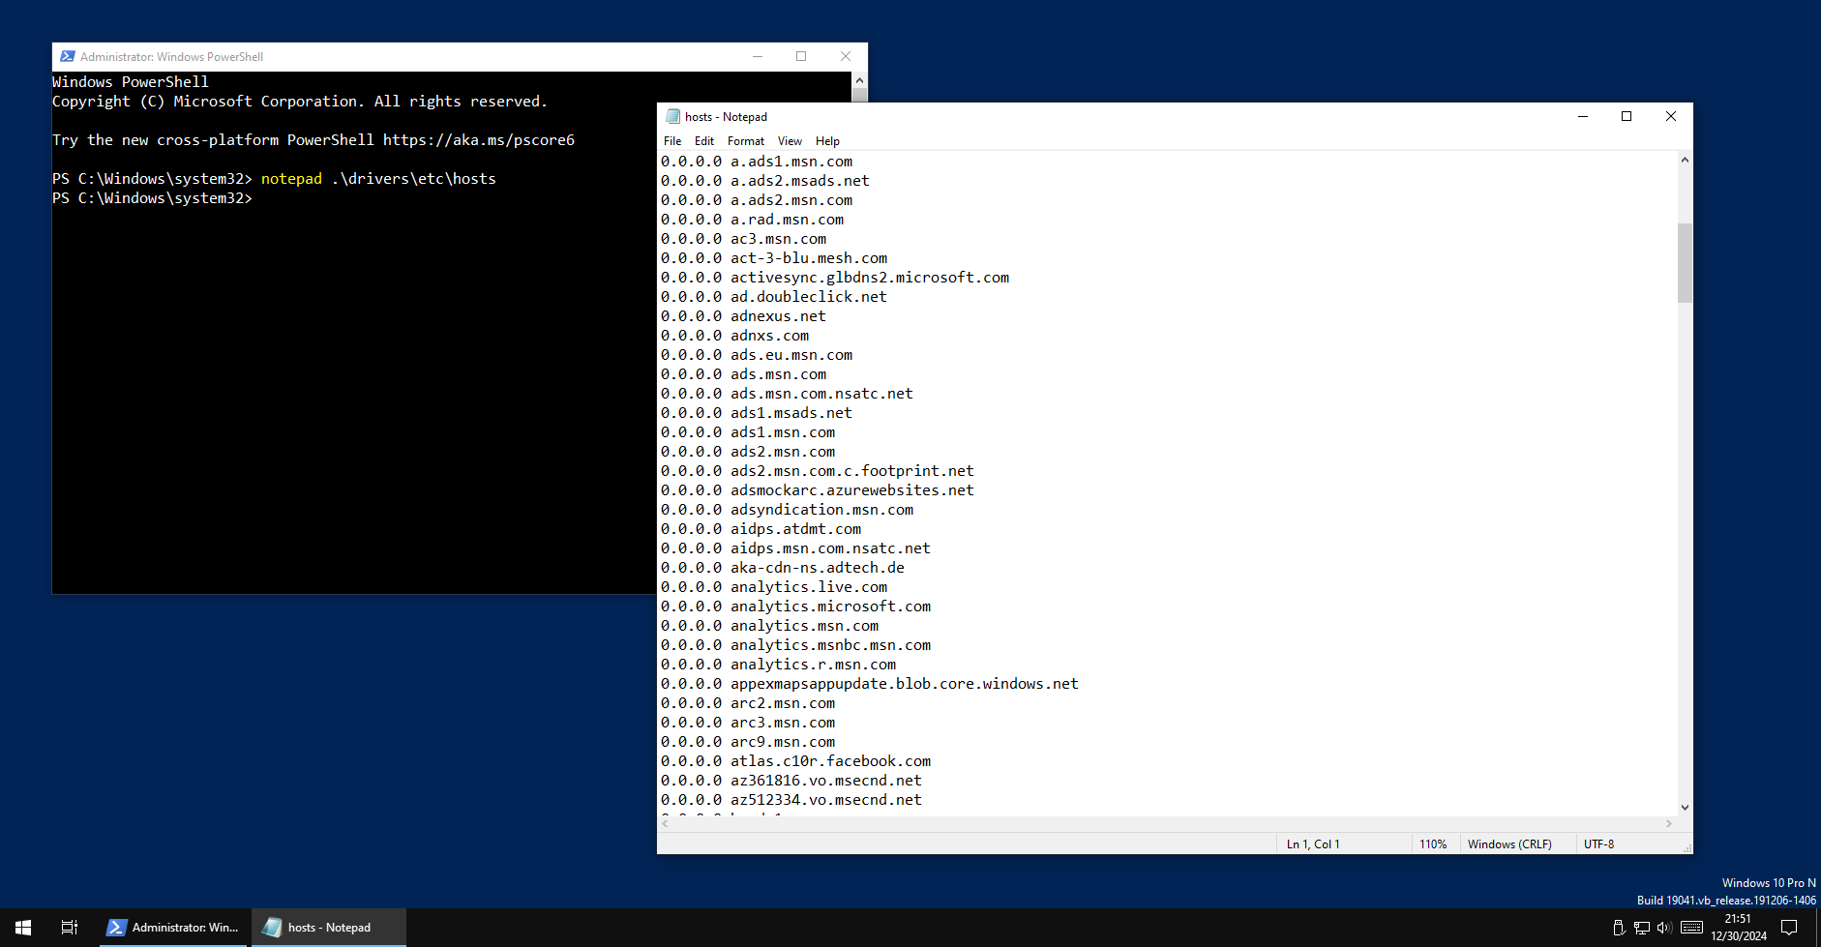Click the line a.ads2.msads.net
The width and height of the screenshot is (1821, 947).
point(765,181)
